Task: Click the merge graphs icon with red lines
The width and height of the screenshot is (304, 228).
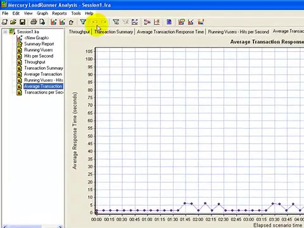Action: tap(147, 22)
